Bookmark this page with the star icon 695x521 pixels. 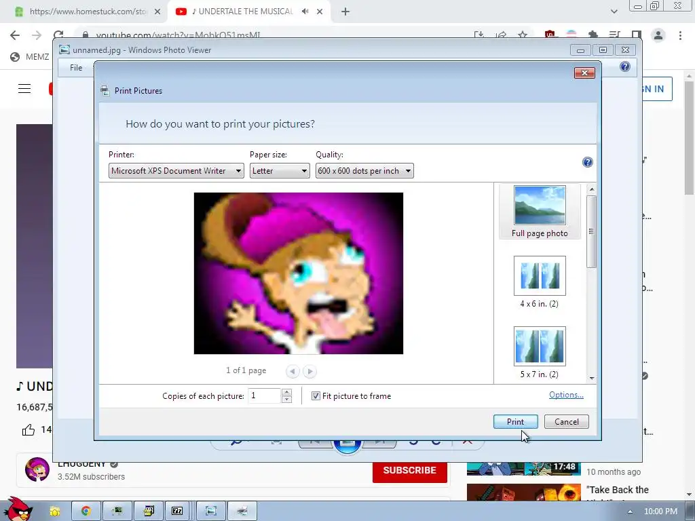[523, 34]
